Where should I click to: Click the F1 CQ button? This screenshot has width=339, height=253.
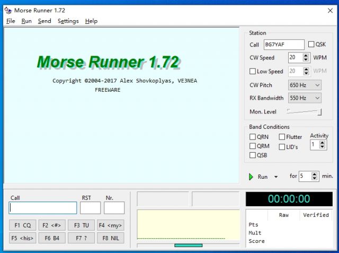[x=22, y=225]
